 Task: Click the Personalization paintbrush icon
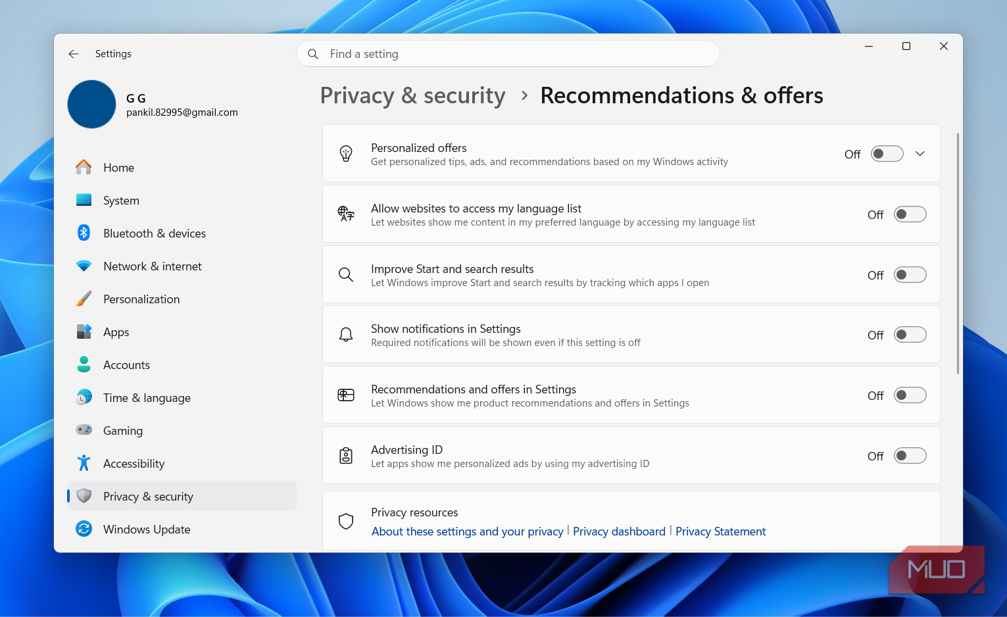[84, 299]
